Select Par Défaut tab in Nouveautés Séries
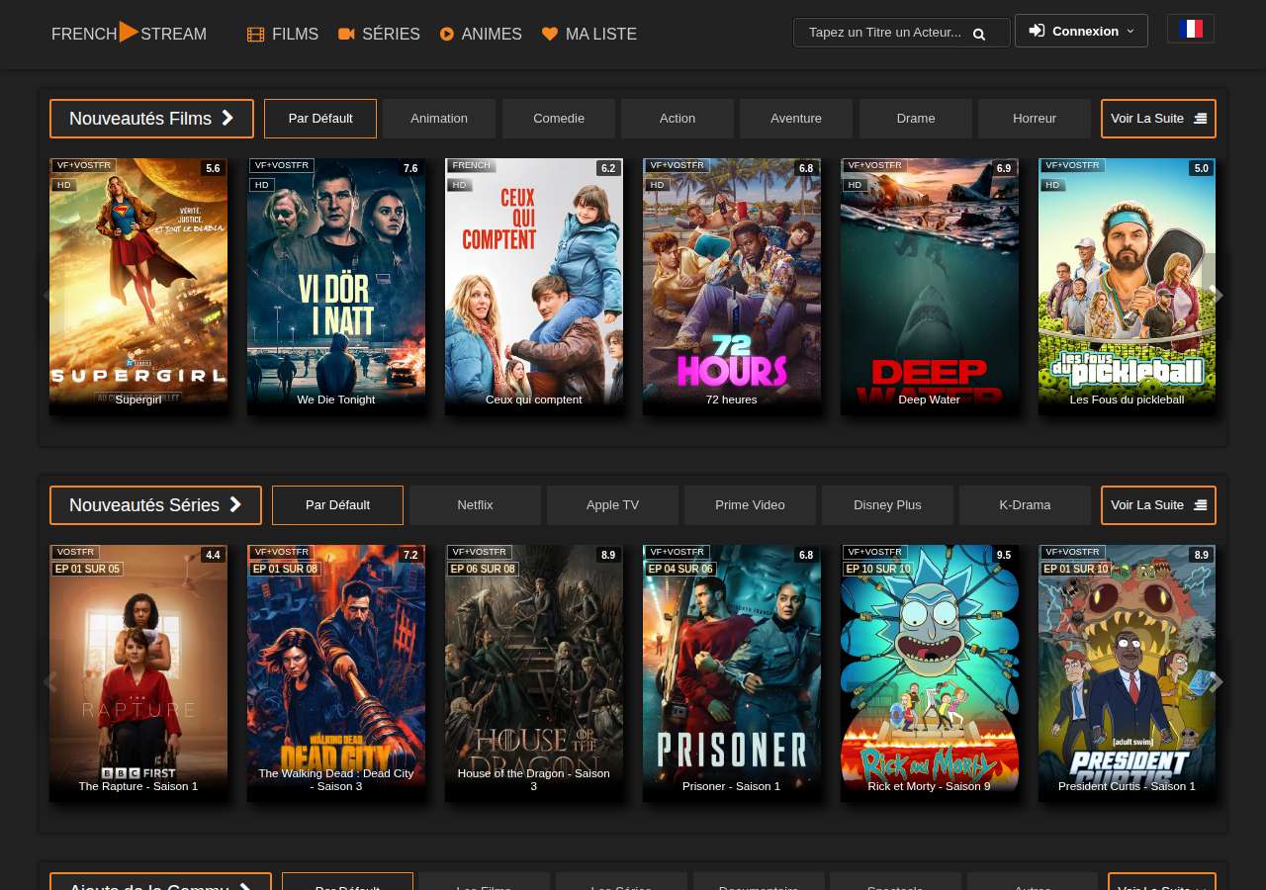This screenshot has height=890, width=1266. (x=337, y=505)
